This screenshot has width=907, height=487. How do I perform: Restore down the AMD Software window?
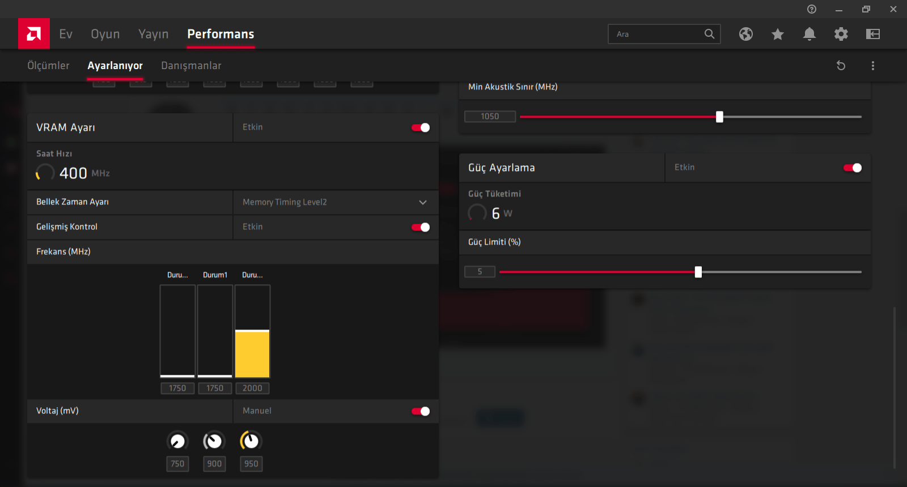point(866,9)
